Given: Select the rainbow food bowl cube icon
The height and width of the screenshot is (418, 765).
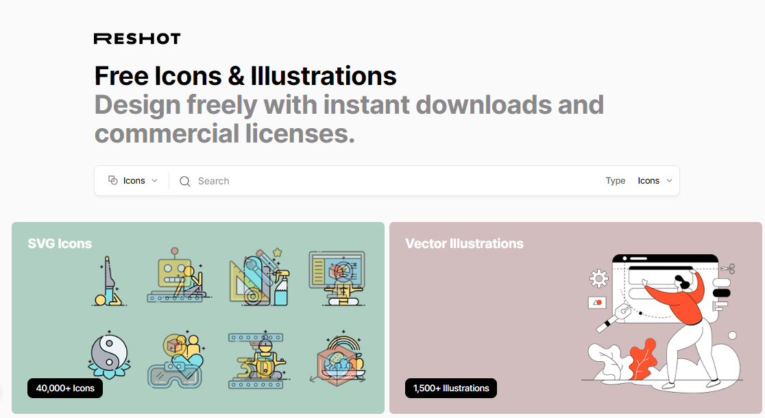Looking at the screenshot, I should 336,358.
